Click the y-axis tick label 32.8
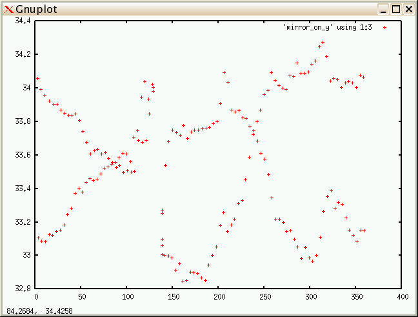This screenshot has height=317, width=418. click(x=23, y=289)
